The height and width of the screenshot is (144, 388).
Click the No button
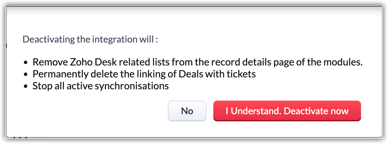point(187,111)
